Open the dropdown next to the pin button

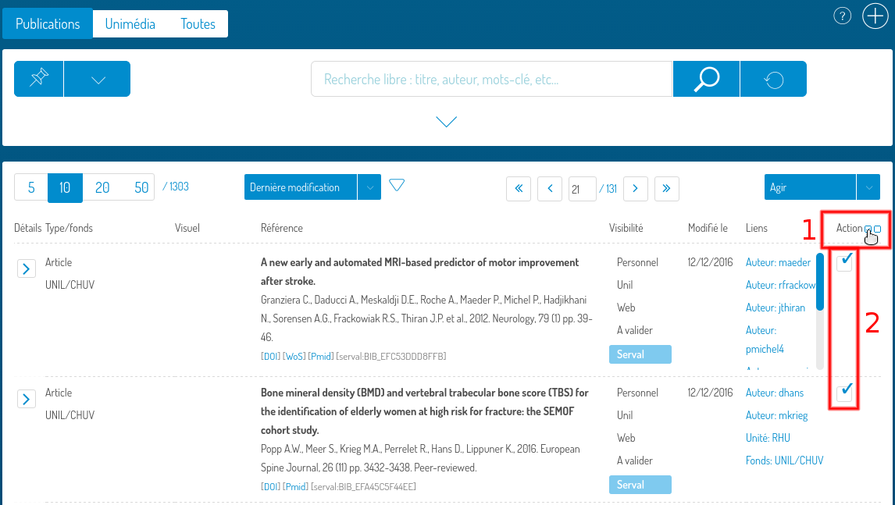pos(98,79)
